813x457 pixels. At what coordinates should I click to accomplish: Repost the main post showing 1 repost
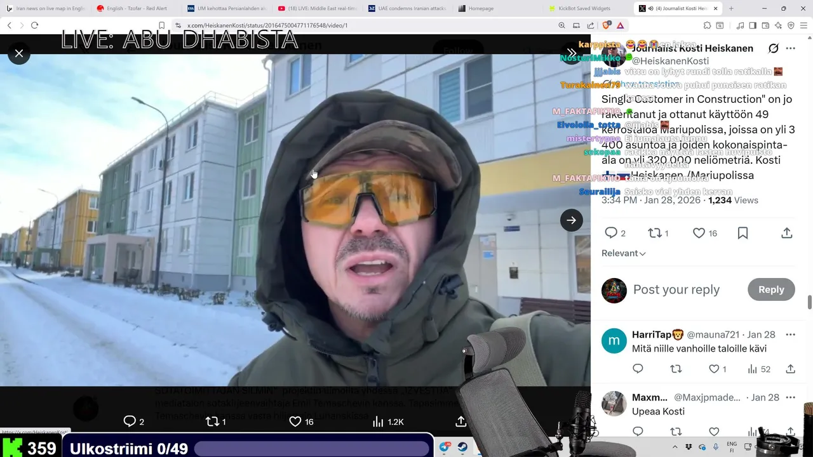[x=657, y=233]
